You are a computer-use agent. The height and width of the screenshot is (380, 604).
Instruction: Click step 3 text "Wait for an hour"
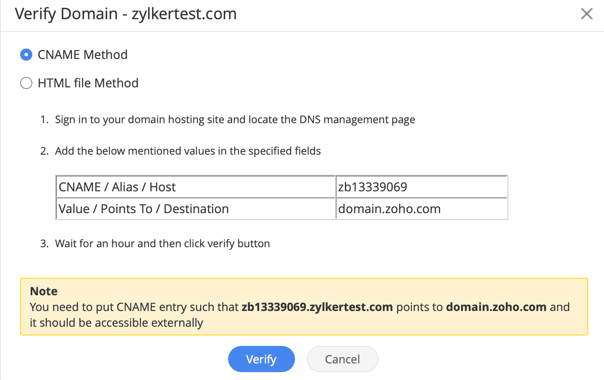click(162, 244)
